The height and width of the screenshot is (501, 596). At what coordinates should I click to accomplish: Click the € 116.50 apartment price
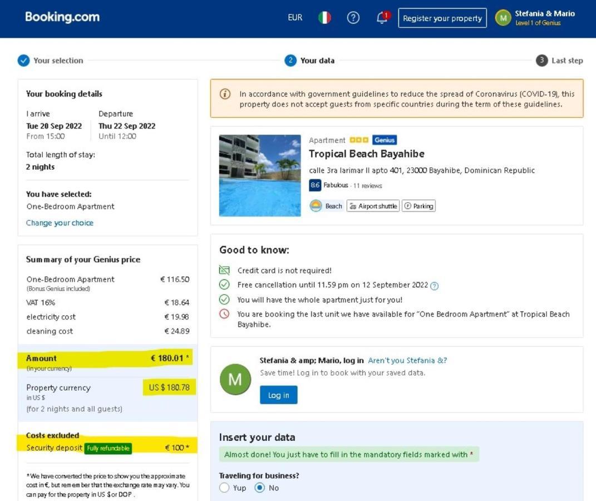click(x=175, y=279)
